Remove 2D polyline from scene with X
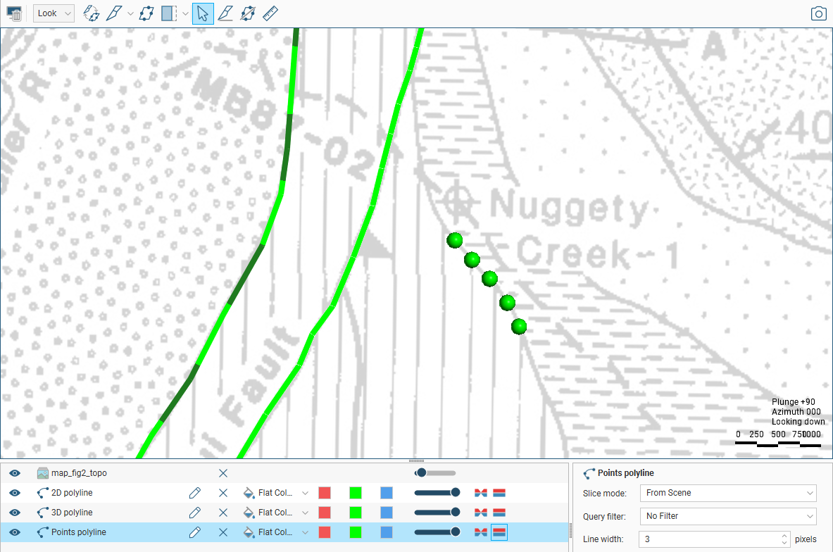 pyautogui.click(x=223, y=493)
